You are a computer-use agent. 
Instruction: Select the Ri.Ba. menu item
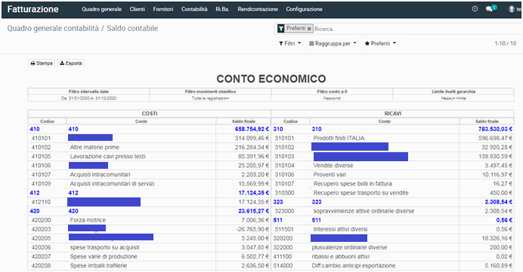click(222, 9)
